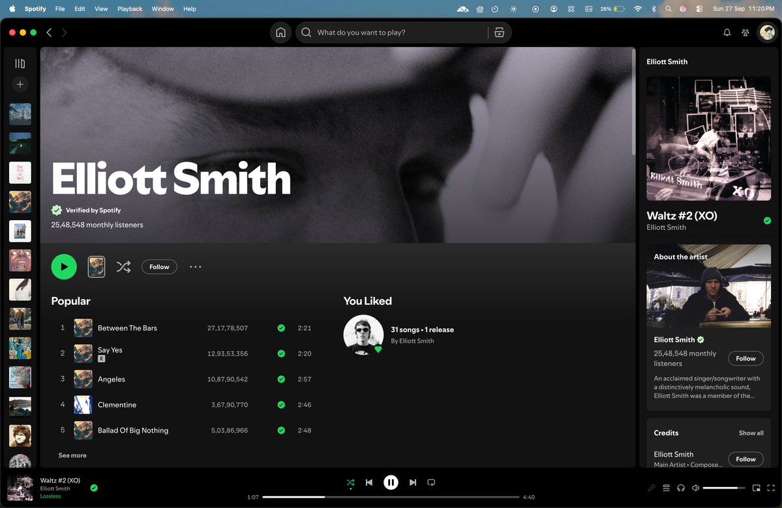Open XO album art in Now Playing panel
The height and width of the screenshot is (508, 782).
[x=709, y=139]
